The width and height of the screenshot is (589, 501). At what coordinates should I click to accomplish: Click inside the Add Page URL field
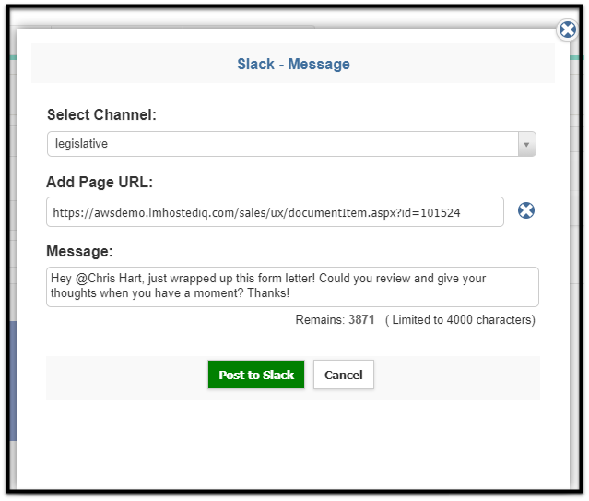[275, 212]
